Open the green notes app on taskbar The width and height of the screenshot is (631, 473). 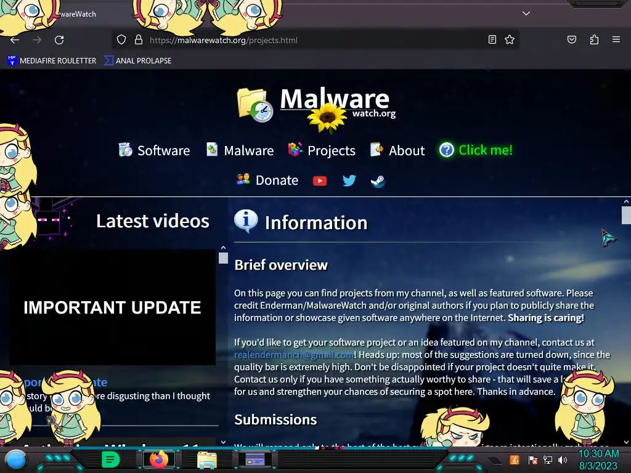110,459
